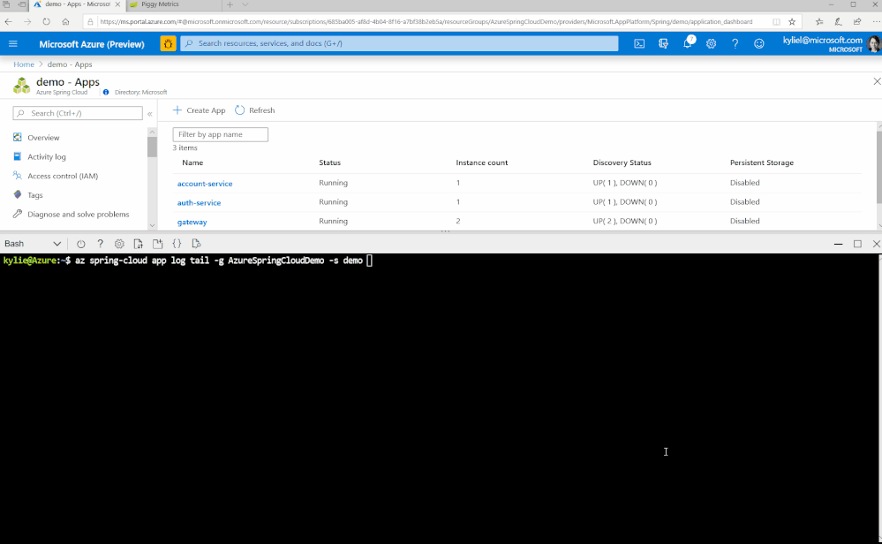Open a new browser tab
The height and width of the screenshot is (544, 882).
(x=230, y=4)
